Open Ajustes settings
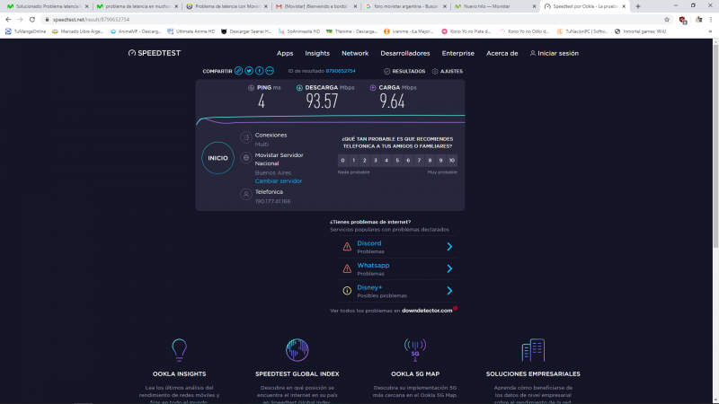Screen dimensions: 719x404 [448, 72]
